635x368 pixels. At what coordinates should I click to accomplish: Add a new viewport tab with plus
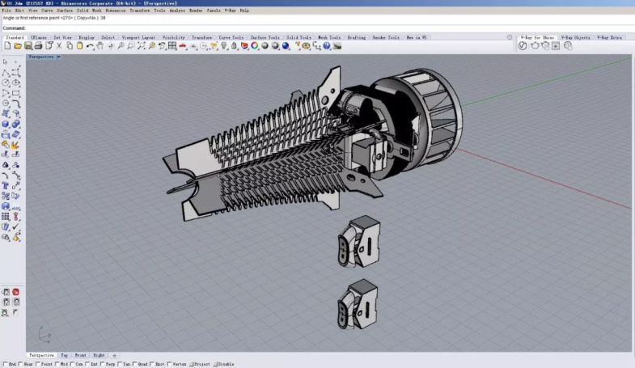click(114, 355)
